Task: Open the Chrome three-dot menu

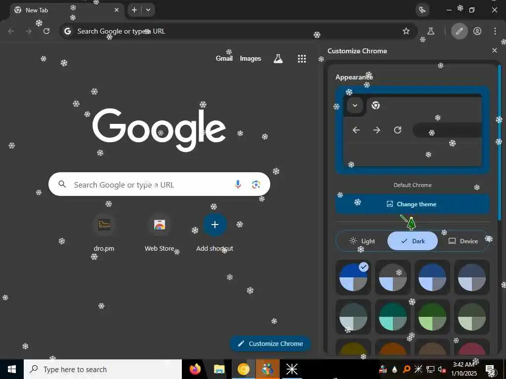Action: [x=495, y=31]
